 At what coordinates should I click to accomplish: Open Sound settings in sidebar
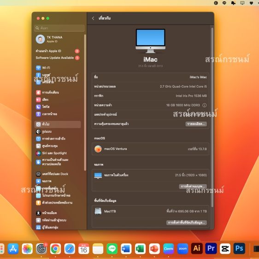(42, 100)
